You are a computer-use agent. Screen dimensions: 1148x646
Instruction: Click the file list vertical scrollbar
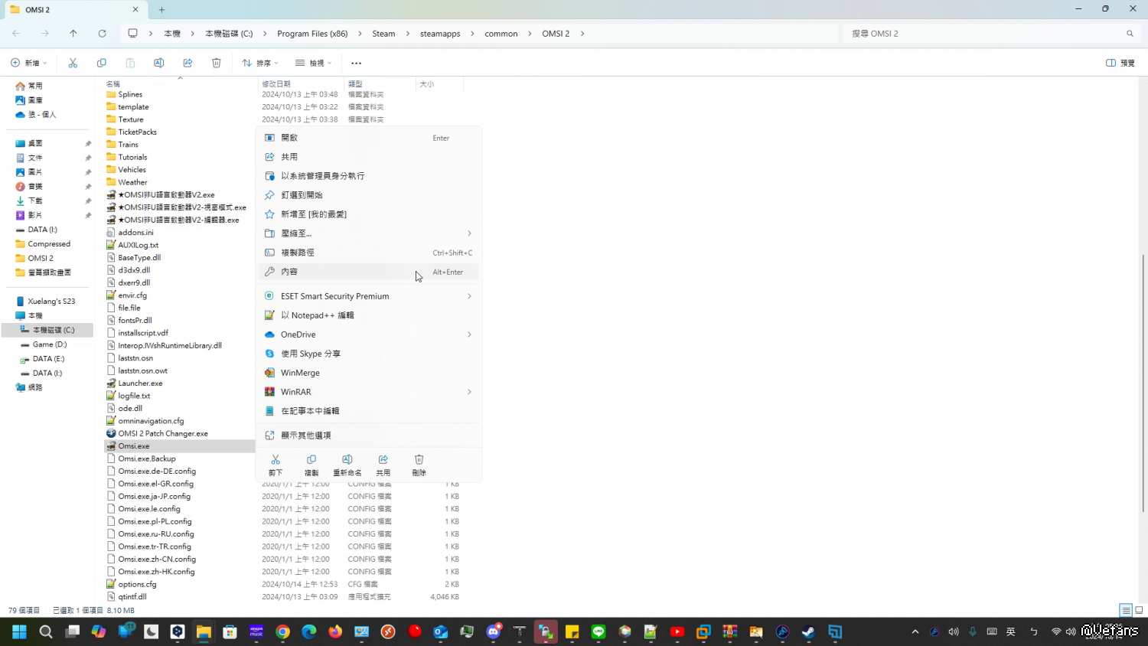click(1143, 383)
